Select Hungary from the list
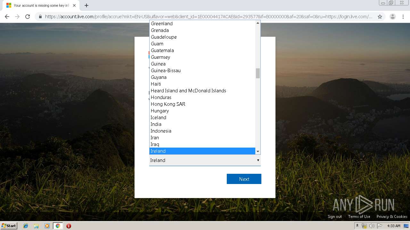This screenshot has width=410, height=230. 202,111
